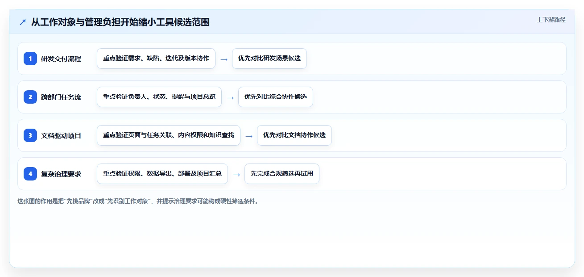Click the 重点验证需求、缺陷、迭代及版本协作 box
The image size is (584, 277).
(156, 59)
